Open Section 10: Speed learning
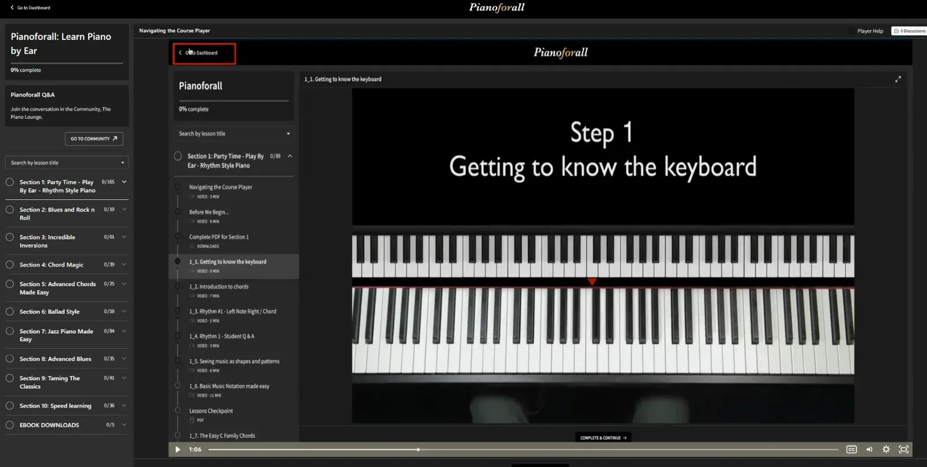 (x=55, y=406)
